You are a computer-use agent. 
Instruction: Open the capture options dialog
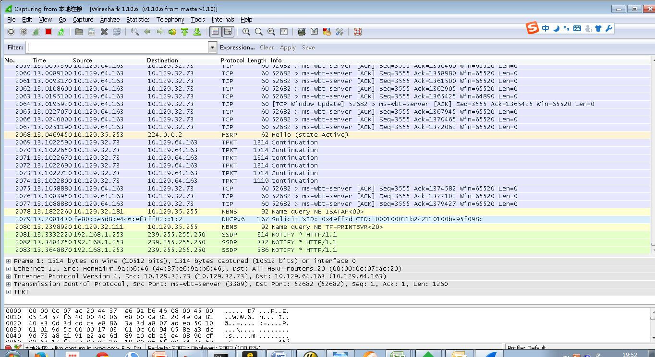click(x=24, y=32)
